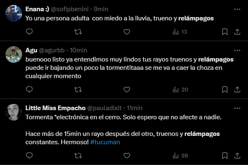View analytics showing 20 views
248x165 pixels.
tap(180, 90)
